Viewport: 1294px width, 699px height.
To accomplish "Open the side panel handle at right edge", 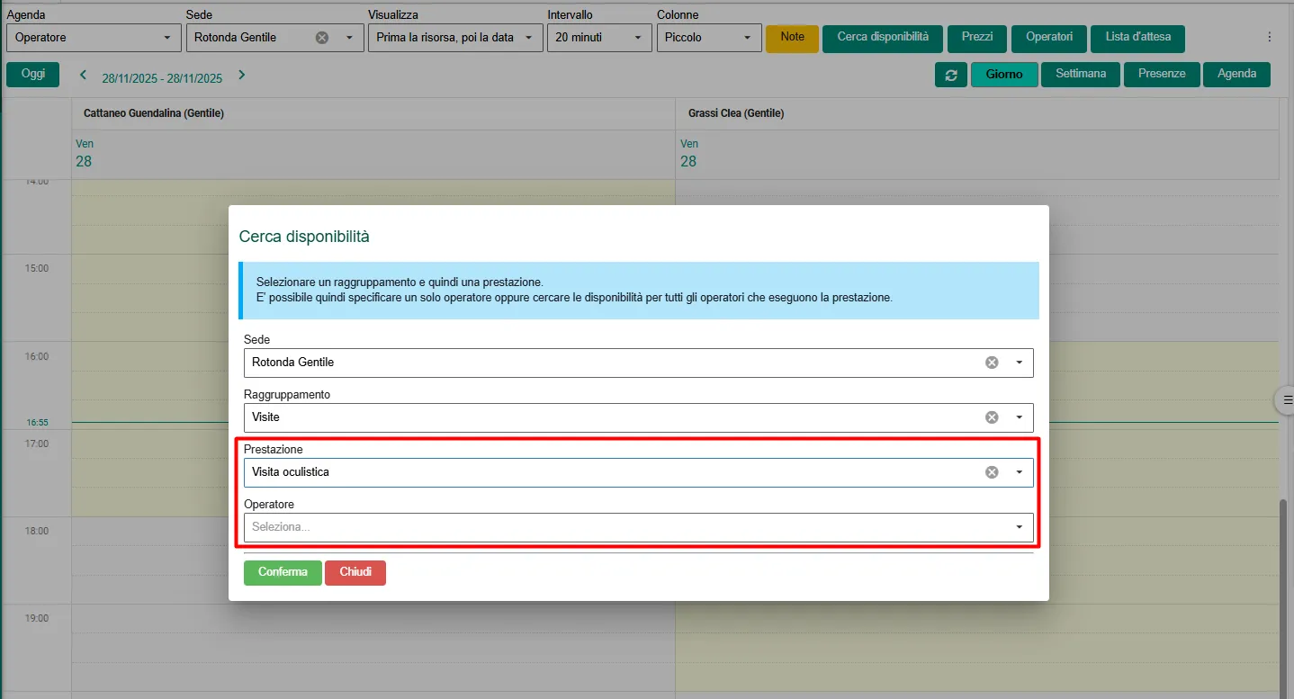I will (x=1285, y=399).
